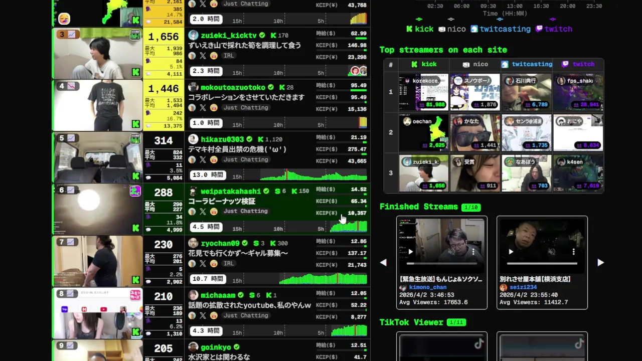Screen dimensions: 642x361
Task: Click the trend chart icon on rank 4 badge
Action: click(x=71, y=86)
